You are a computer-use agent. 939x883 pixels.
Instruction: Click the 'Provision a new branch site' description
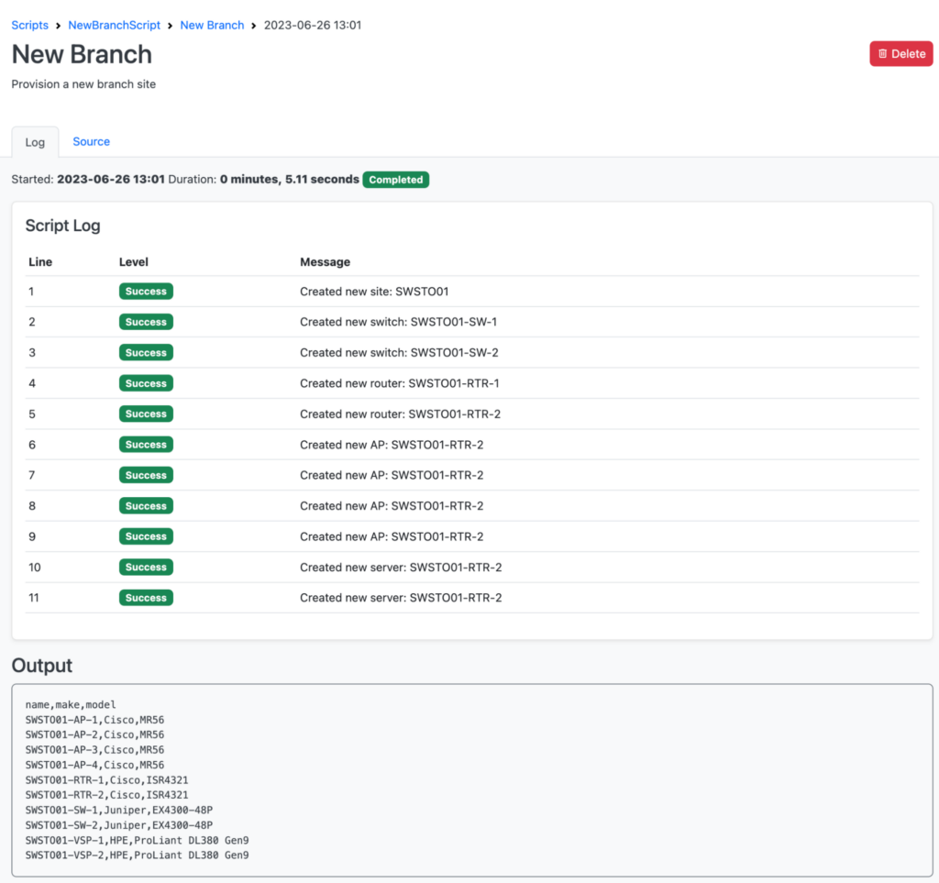[83, 84]
